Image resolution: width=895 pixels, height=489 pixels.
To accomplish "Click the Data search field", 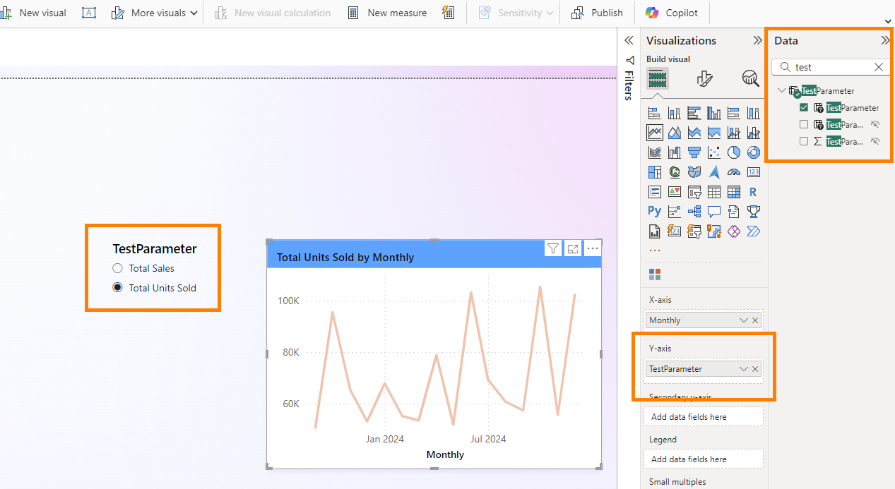I will [830, 67].
